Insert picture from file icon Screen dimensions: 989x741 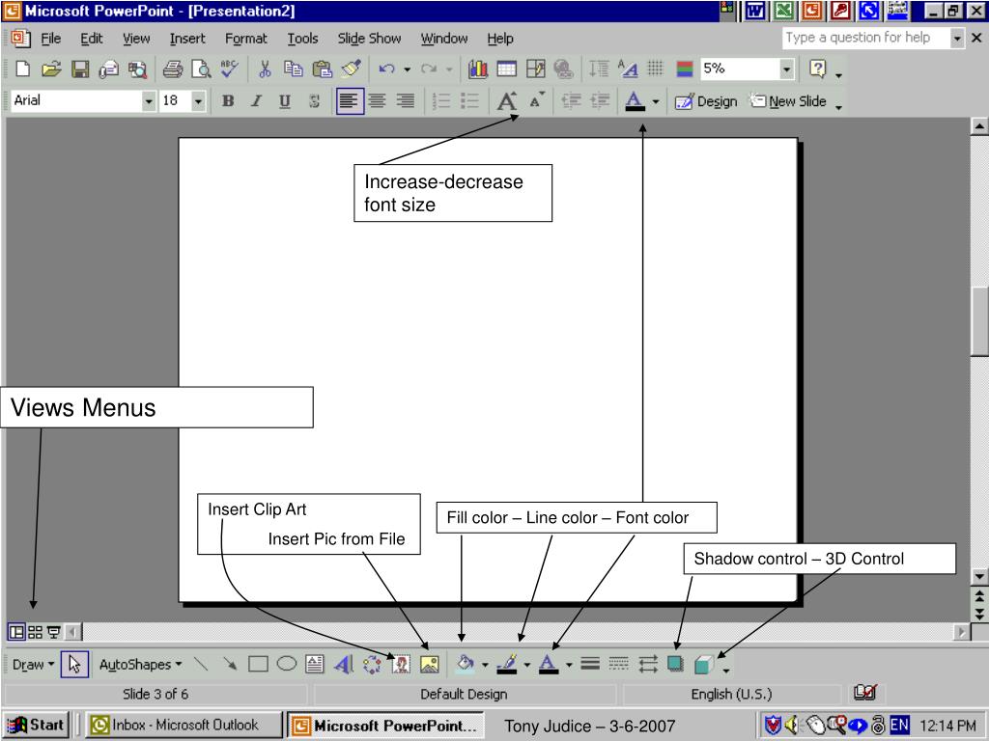tap(430, 664)
